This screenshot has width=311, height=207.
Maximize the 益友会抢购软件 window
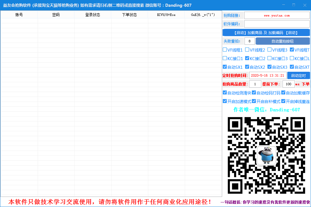tap(294, 5)
